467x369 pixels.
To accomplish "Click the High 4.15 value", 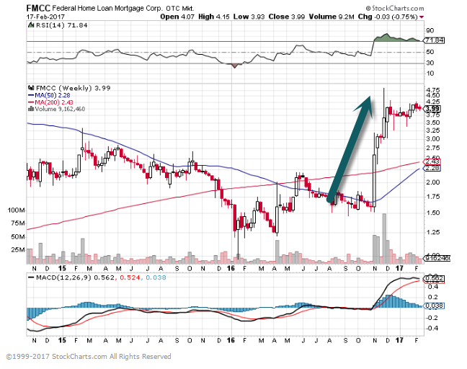I will click(214, 17).
